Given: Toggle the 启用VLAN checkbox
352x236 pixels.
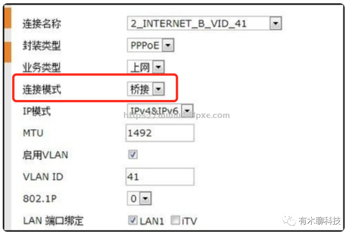Looking at the screenshot, I should tap(133, 154).
